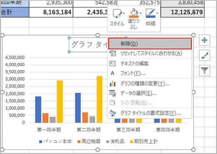Viewport: 217px width, 154px height.
Task: Click the パソコン本体 legend entry
Action: click(55, 142)
